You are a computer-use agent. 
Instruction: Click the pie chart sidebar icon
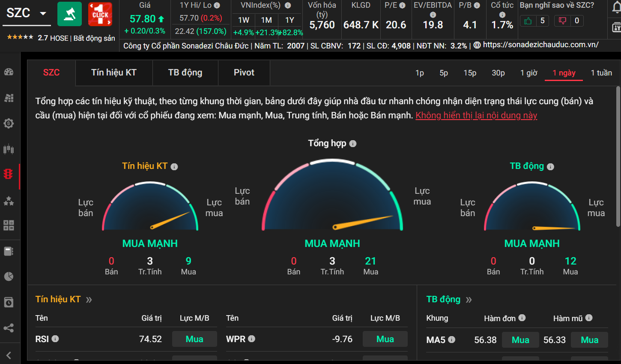click(x=9, y=277)
